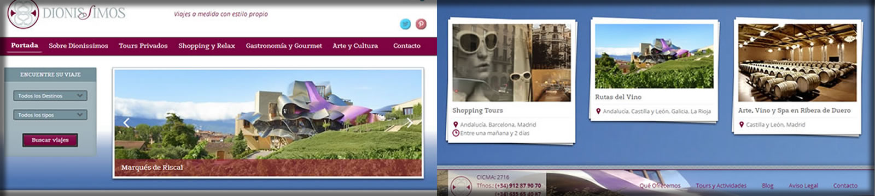This screenshot has height=196, width=875.
Task: Open the Aviso Legal footer link
Action: pyautogui.click(x=803, y=186)
